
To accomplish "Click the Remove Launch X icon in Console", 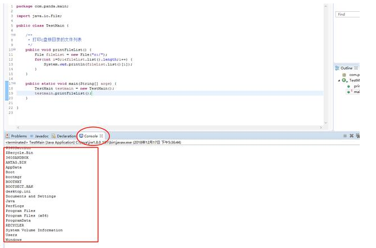I will point(352,136).
